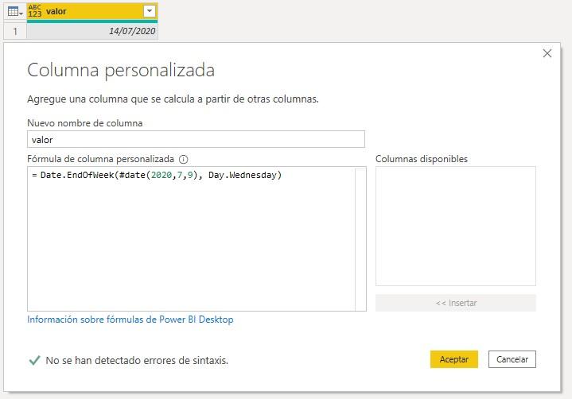Click the table menu icon in the grid corner

pyautogui.click(x=14, y=11)
